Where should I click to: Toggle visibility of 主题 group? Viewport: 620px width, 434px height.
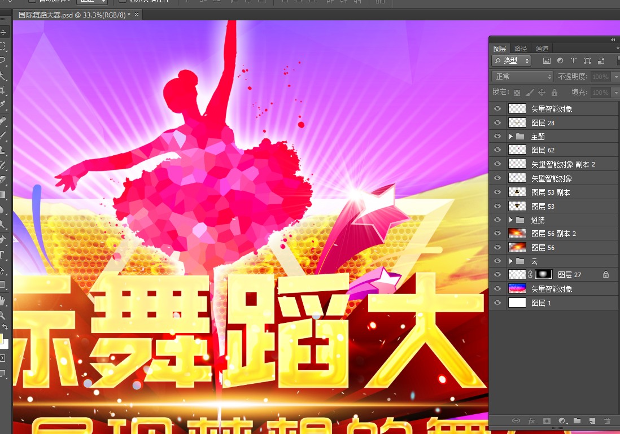[x=497, y=136]
